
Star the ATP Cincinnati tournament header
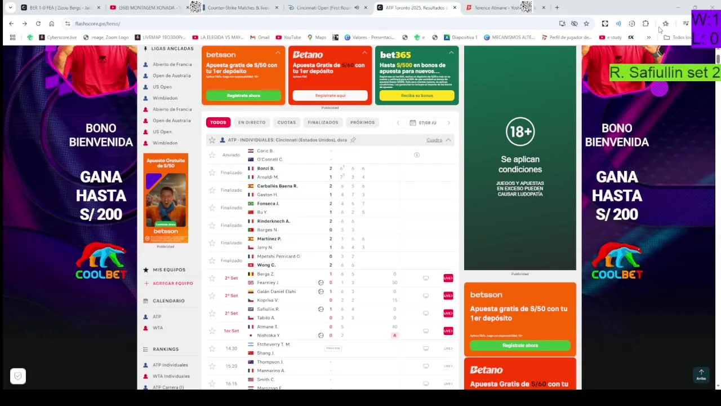tap(212, 140)
